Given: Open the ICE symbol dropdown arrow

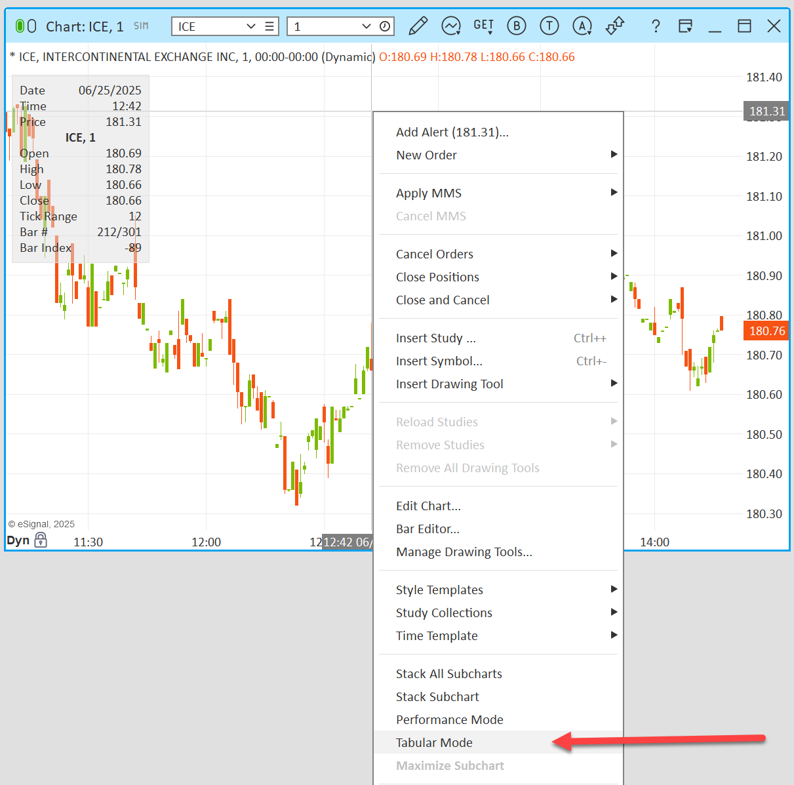Looking at the screenshot, I should (250, 26).
